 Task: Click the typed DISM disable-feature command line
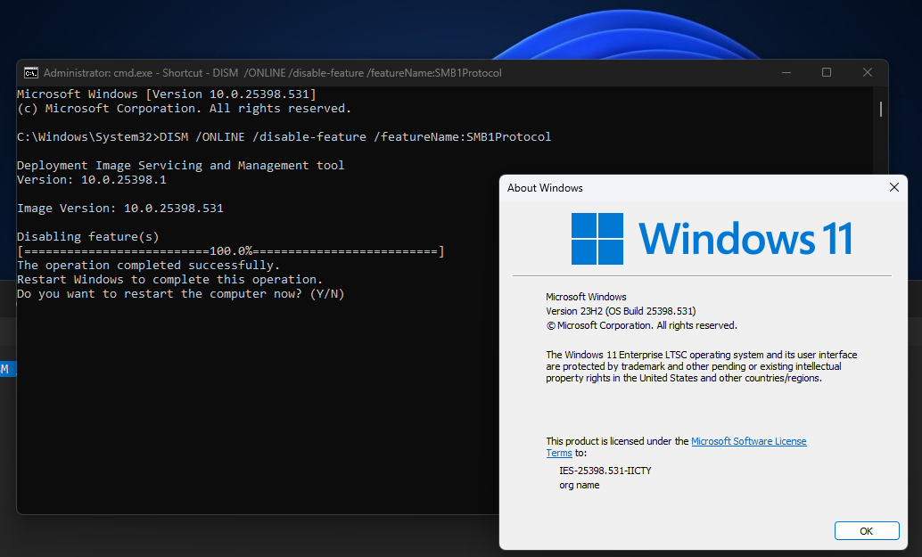[355, 137]
